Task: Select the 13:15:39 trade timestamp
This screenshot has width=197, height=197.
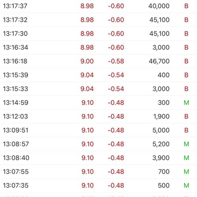Action: click(x=15, y=75)
